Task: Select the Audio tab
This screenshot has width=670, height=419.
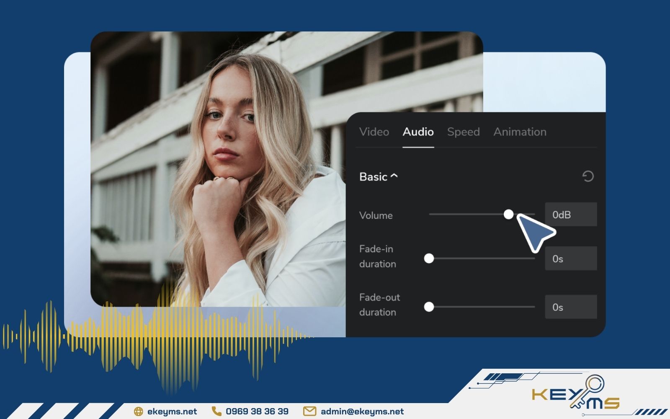Action: pyautogui.click(x=418, y=132)
